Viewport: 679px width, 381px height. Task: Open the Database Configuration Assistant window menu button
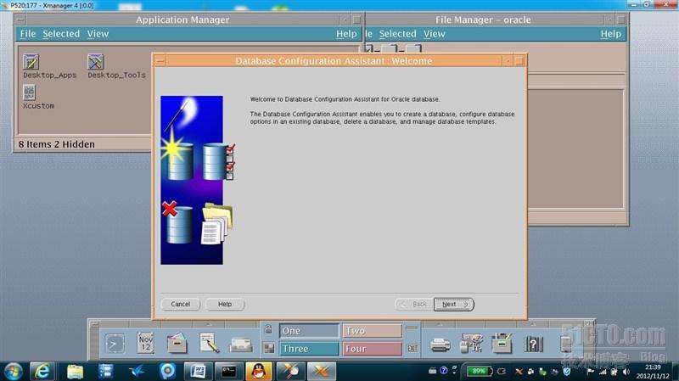160,60
